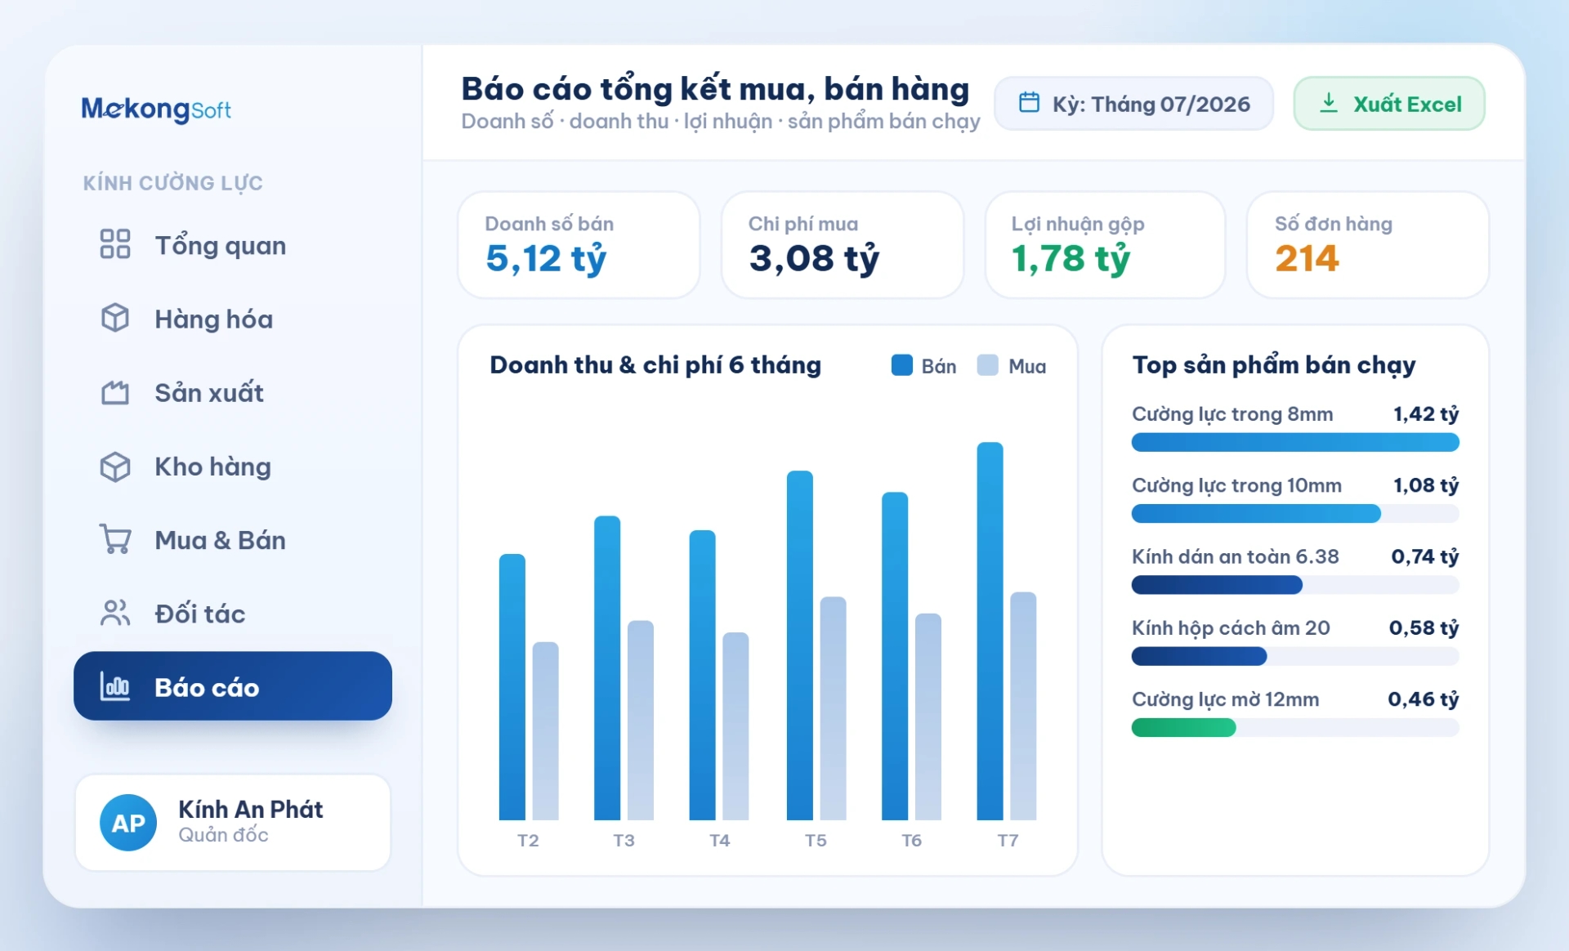Go to Hàng hóa section
The height and width of the screenshot is (951, 1569).
pos(233,319)
